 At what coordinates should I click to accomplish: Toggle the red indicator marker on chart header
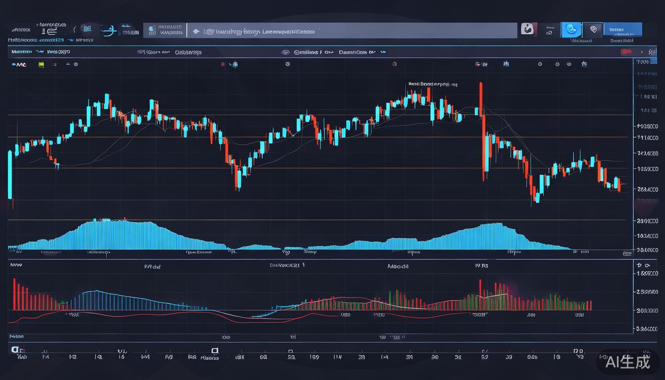[223, 64]
